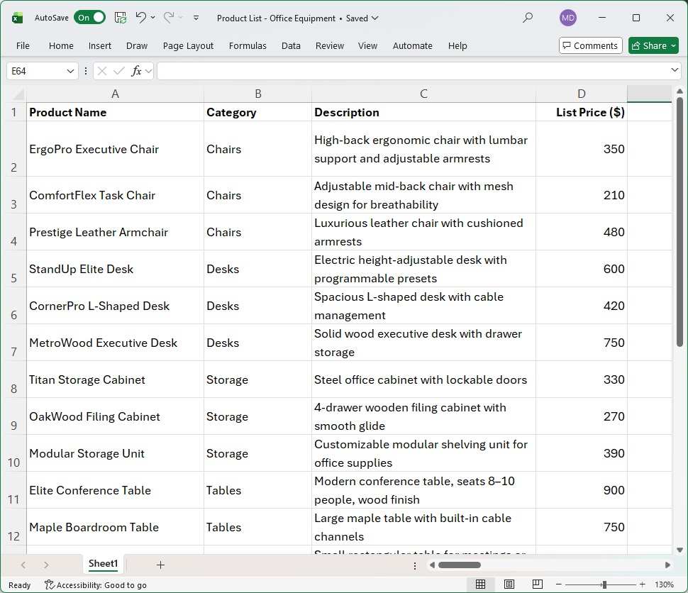
Task: Open the Page Layout tab
Action: point(188,45)
